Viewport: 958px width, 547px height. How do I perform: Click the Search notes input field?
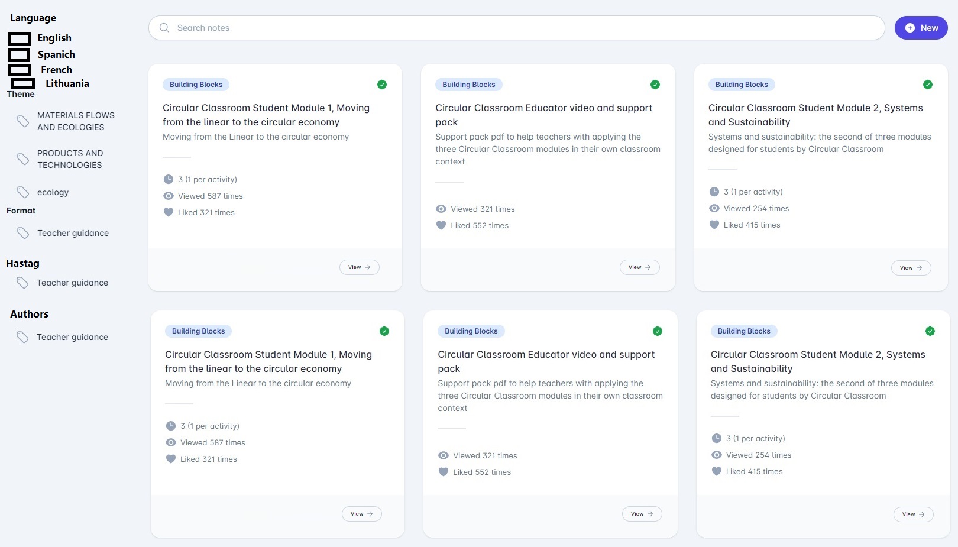pos(520,28)
